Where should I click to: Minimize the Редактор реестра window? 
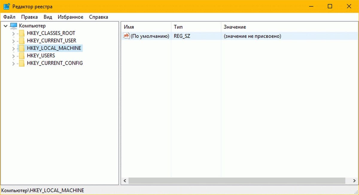point(311,6)
